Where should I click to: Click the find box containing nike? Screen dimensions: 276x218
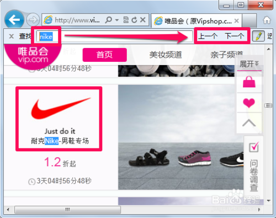tap(114, 36)
